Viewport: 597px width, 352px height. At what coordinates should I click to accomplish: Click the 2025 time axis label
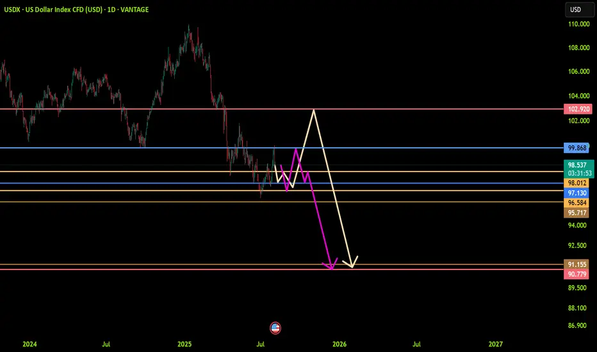tap(184, 344)
